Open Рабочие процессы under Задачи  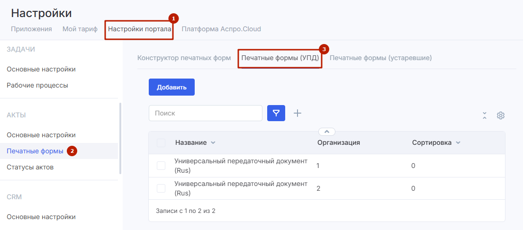pyautogui.click(x=37, y=85)
